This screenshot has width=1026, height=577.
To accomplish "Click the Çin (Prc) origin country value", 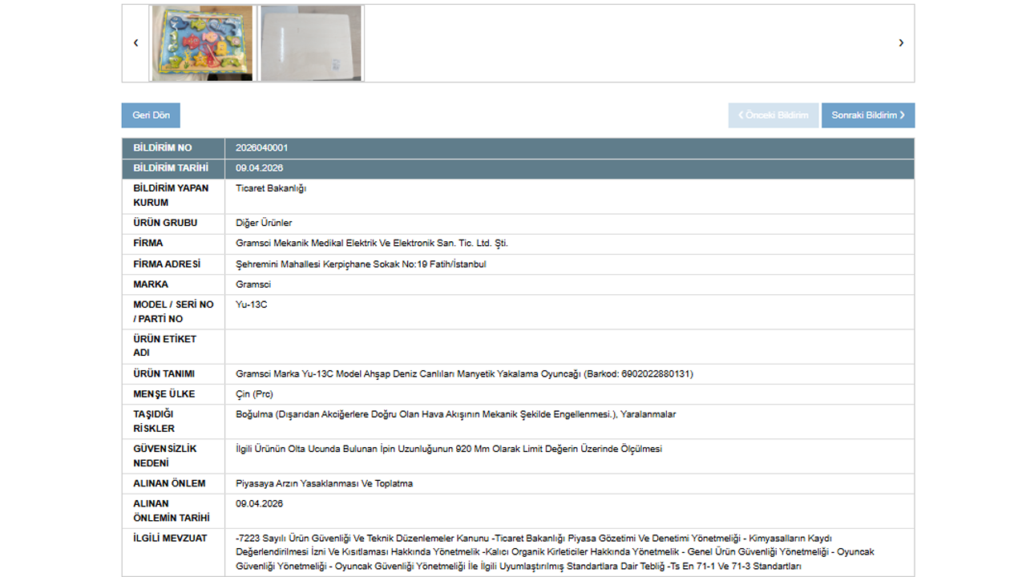I will pyautogui.click(x=254, y=394).
